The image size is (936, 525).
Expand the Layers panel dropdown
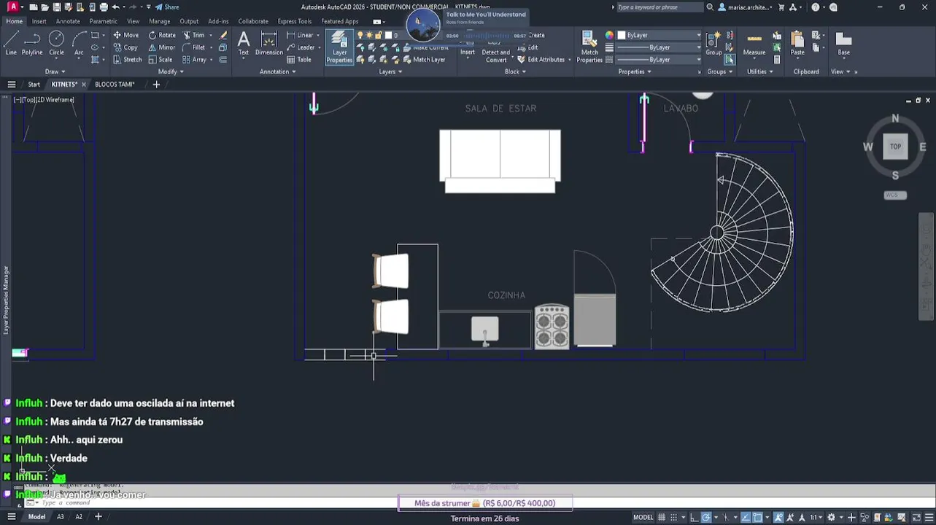coord(390,71)
